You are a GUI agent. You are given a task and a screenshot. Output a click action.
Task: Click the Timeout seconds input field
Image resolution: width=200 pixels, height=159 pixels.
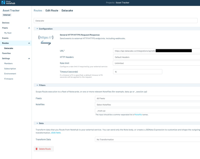[x=137, y=72]
